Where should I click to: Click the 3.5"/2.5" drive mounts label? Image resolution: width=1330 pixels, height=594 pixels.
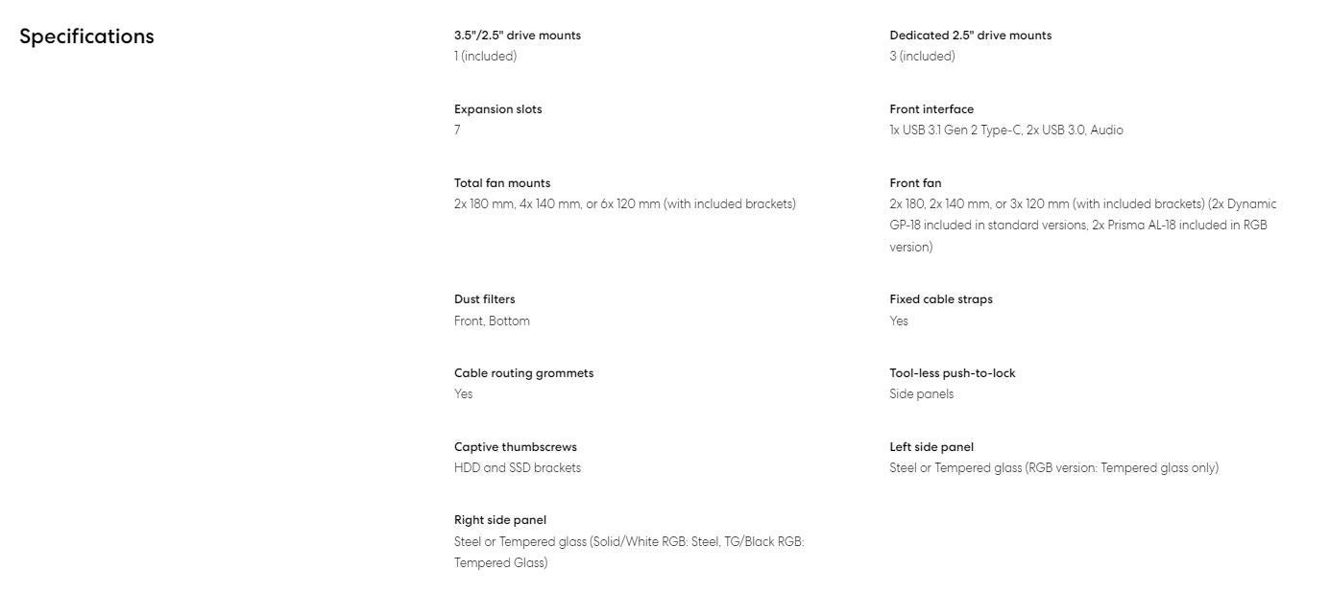517,36
